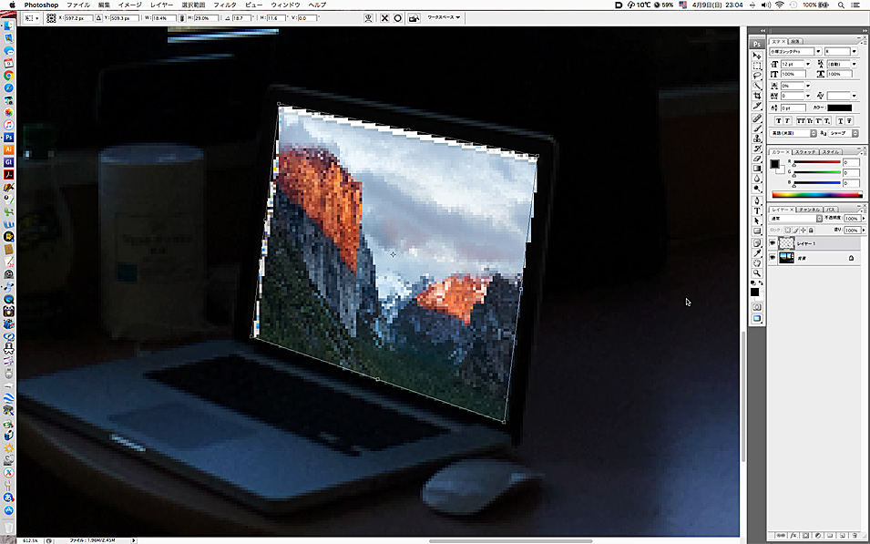
Task: Open the layer style fx button
Action: pyautogui.click(x=793, y=536)
